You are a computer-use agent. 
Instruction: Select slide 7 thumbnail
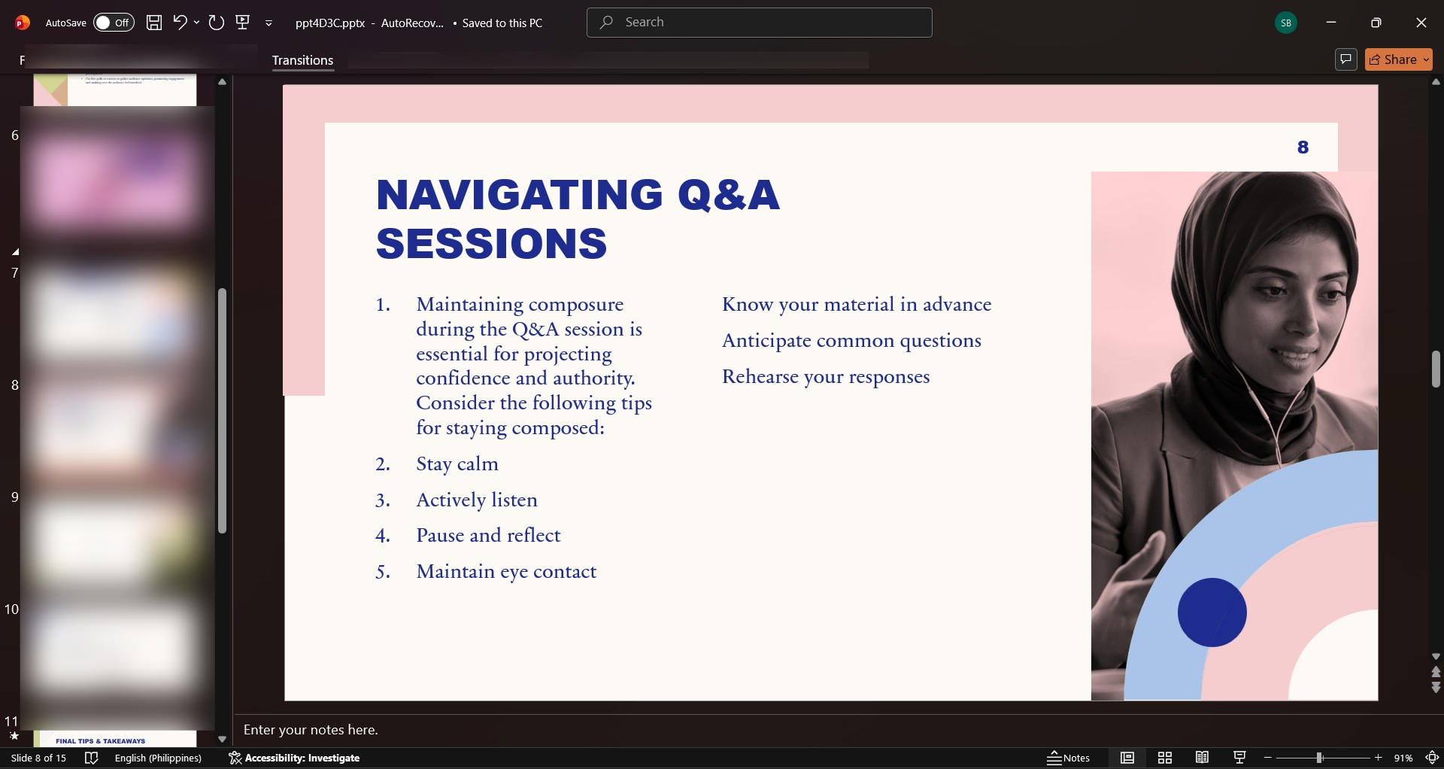115,316
